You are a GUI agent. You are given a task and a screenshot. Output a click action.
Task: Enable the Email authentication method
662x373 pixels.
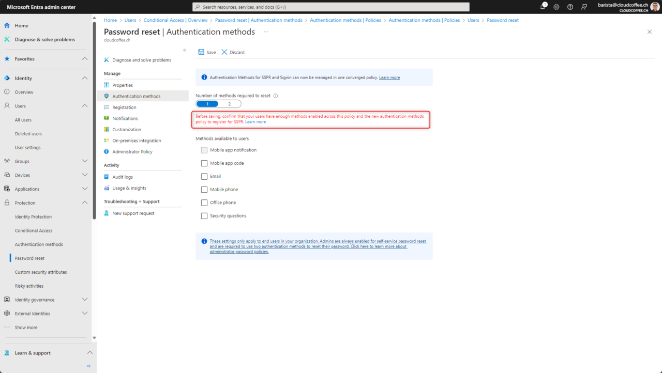coord(204,176)
